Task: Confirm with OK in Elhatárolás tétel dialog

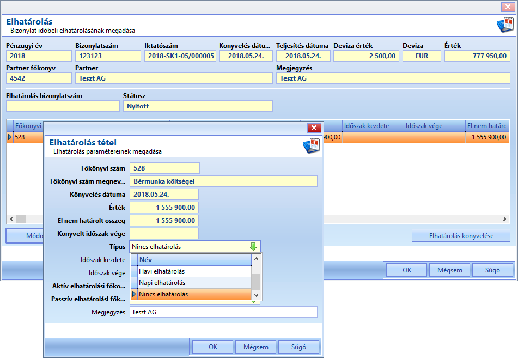Action: coord(213,347)
